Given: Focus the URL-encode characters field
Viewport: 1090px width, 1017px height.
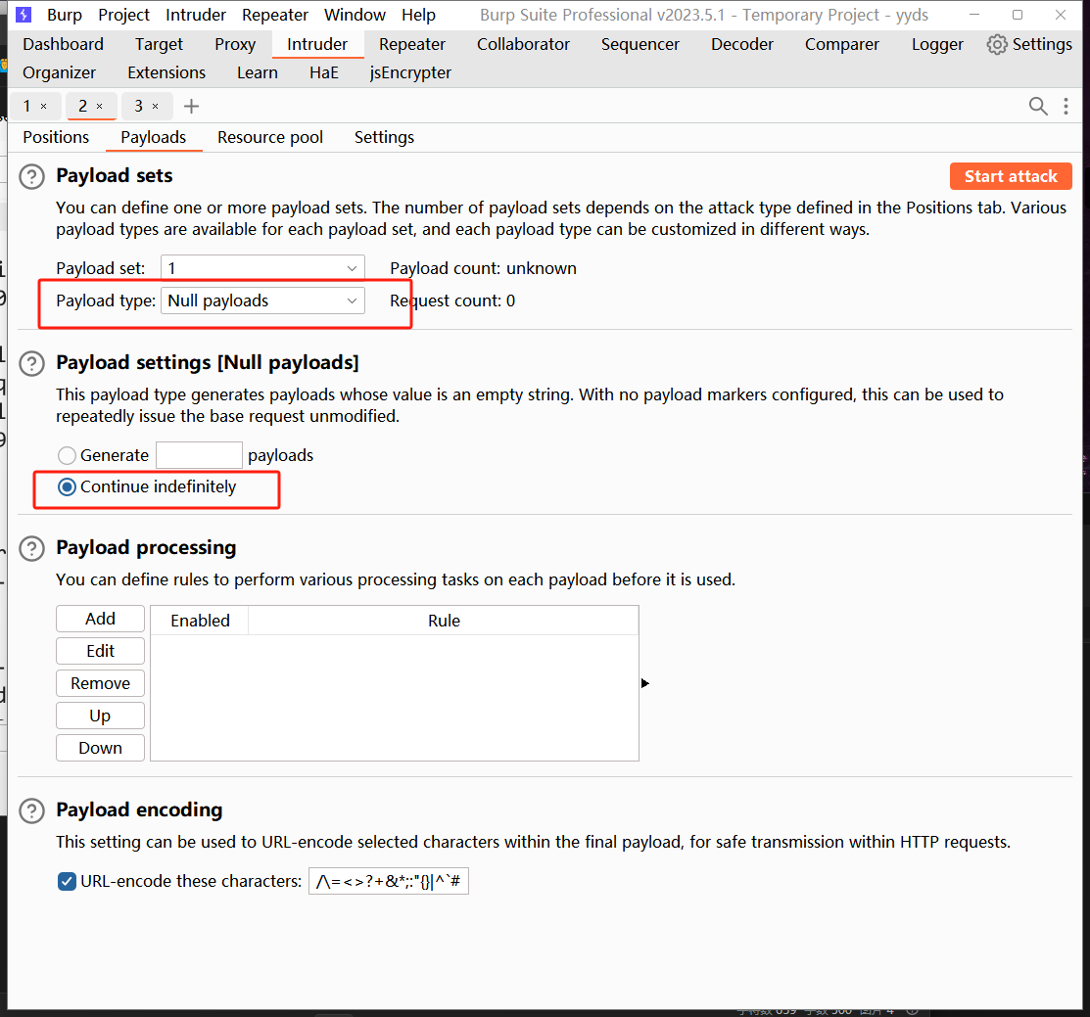Looking at the screenshot, I should coord(389,882).
